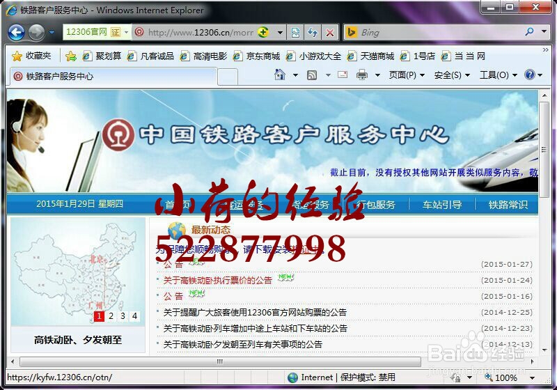557x390 pixels.
Task: Click the Internet zone globe icon in status bar
Action: (x=292, y=377)
